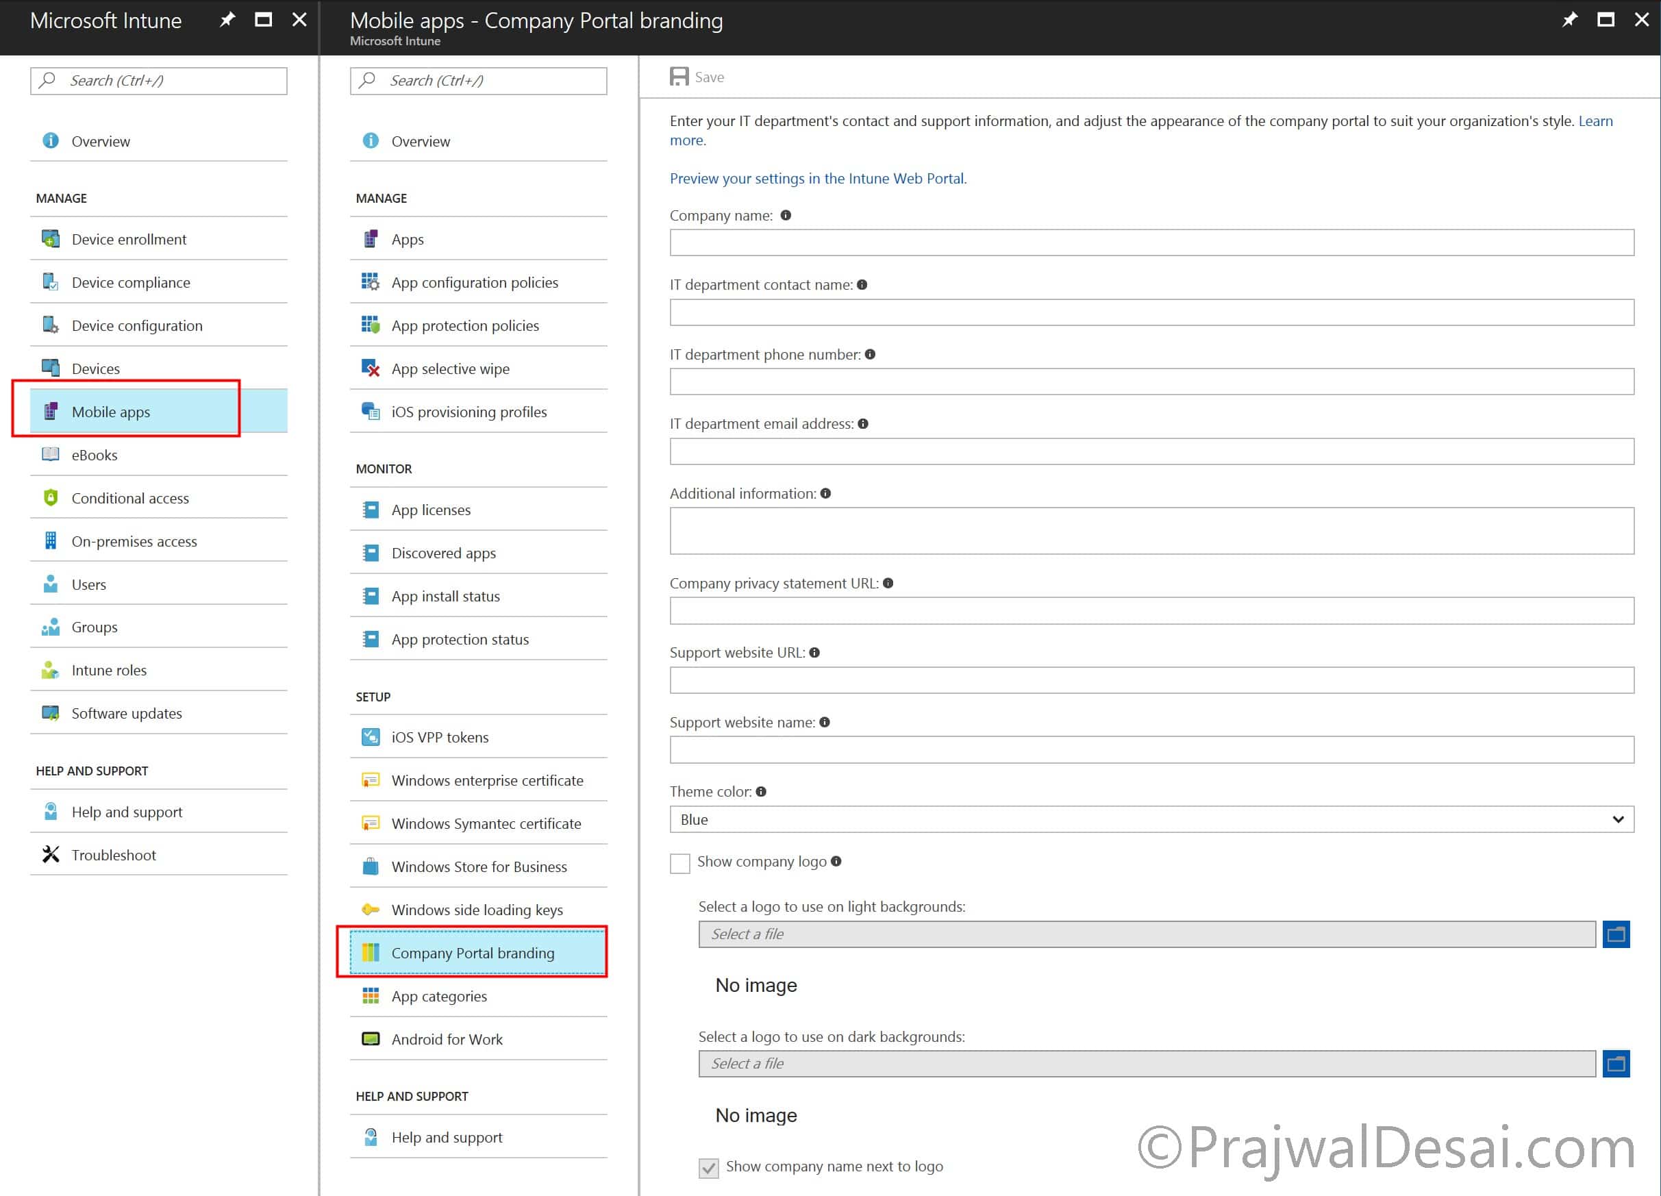Open Overview in the Microsoft Intune blade
Screen dimensions: 1661x1196
[x=159, y=140]
